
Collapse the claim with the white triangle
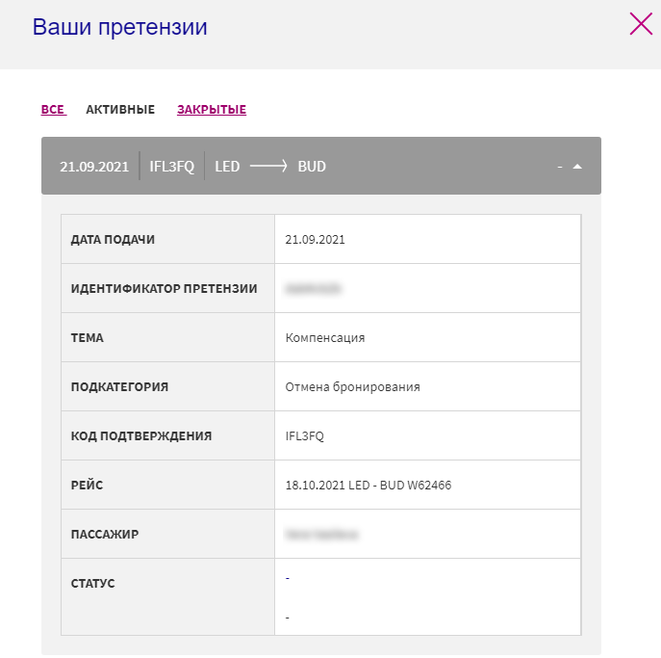click(x=577, y=167)
